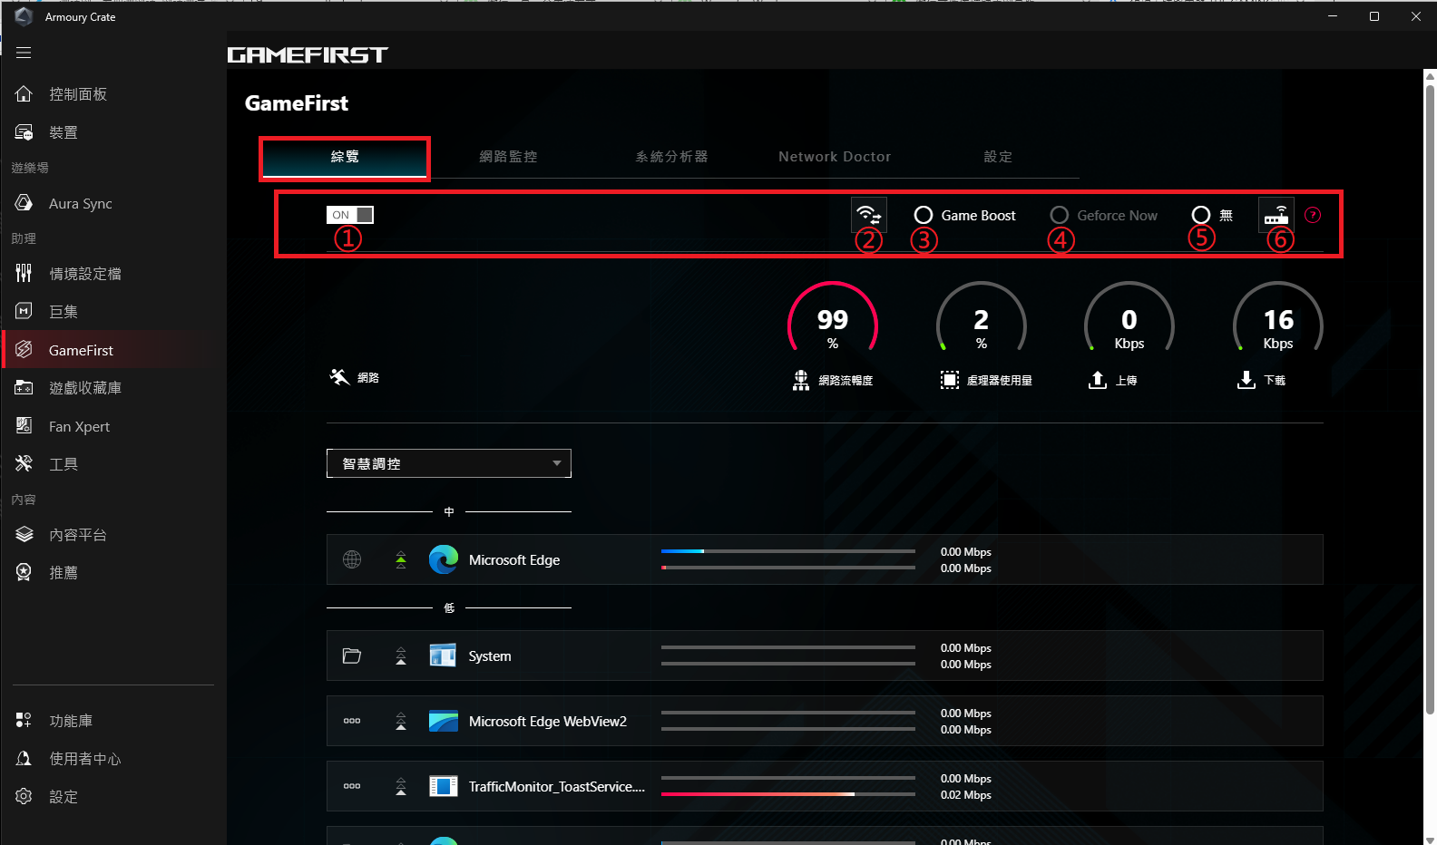Click the vertical scrollbar thumb
Image resolution: width=1437 pixels, height=845 pixels.
point(1430,399)
